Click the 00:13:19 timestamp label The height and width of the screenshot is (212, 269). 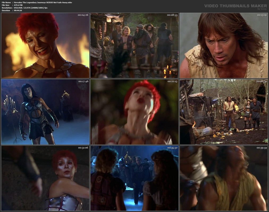click(x=262, y=15)
